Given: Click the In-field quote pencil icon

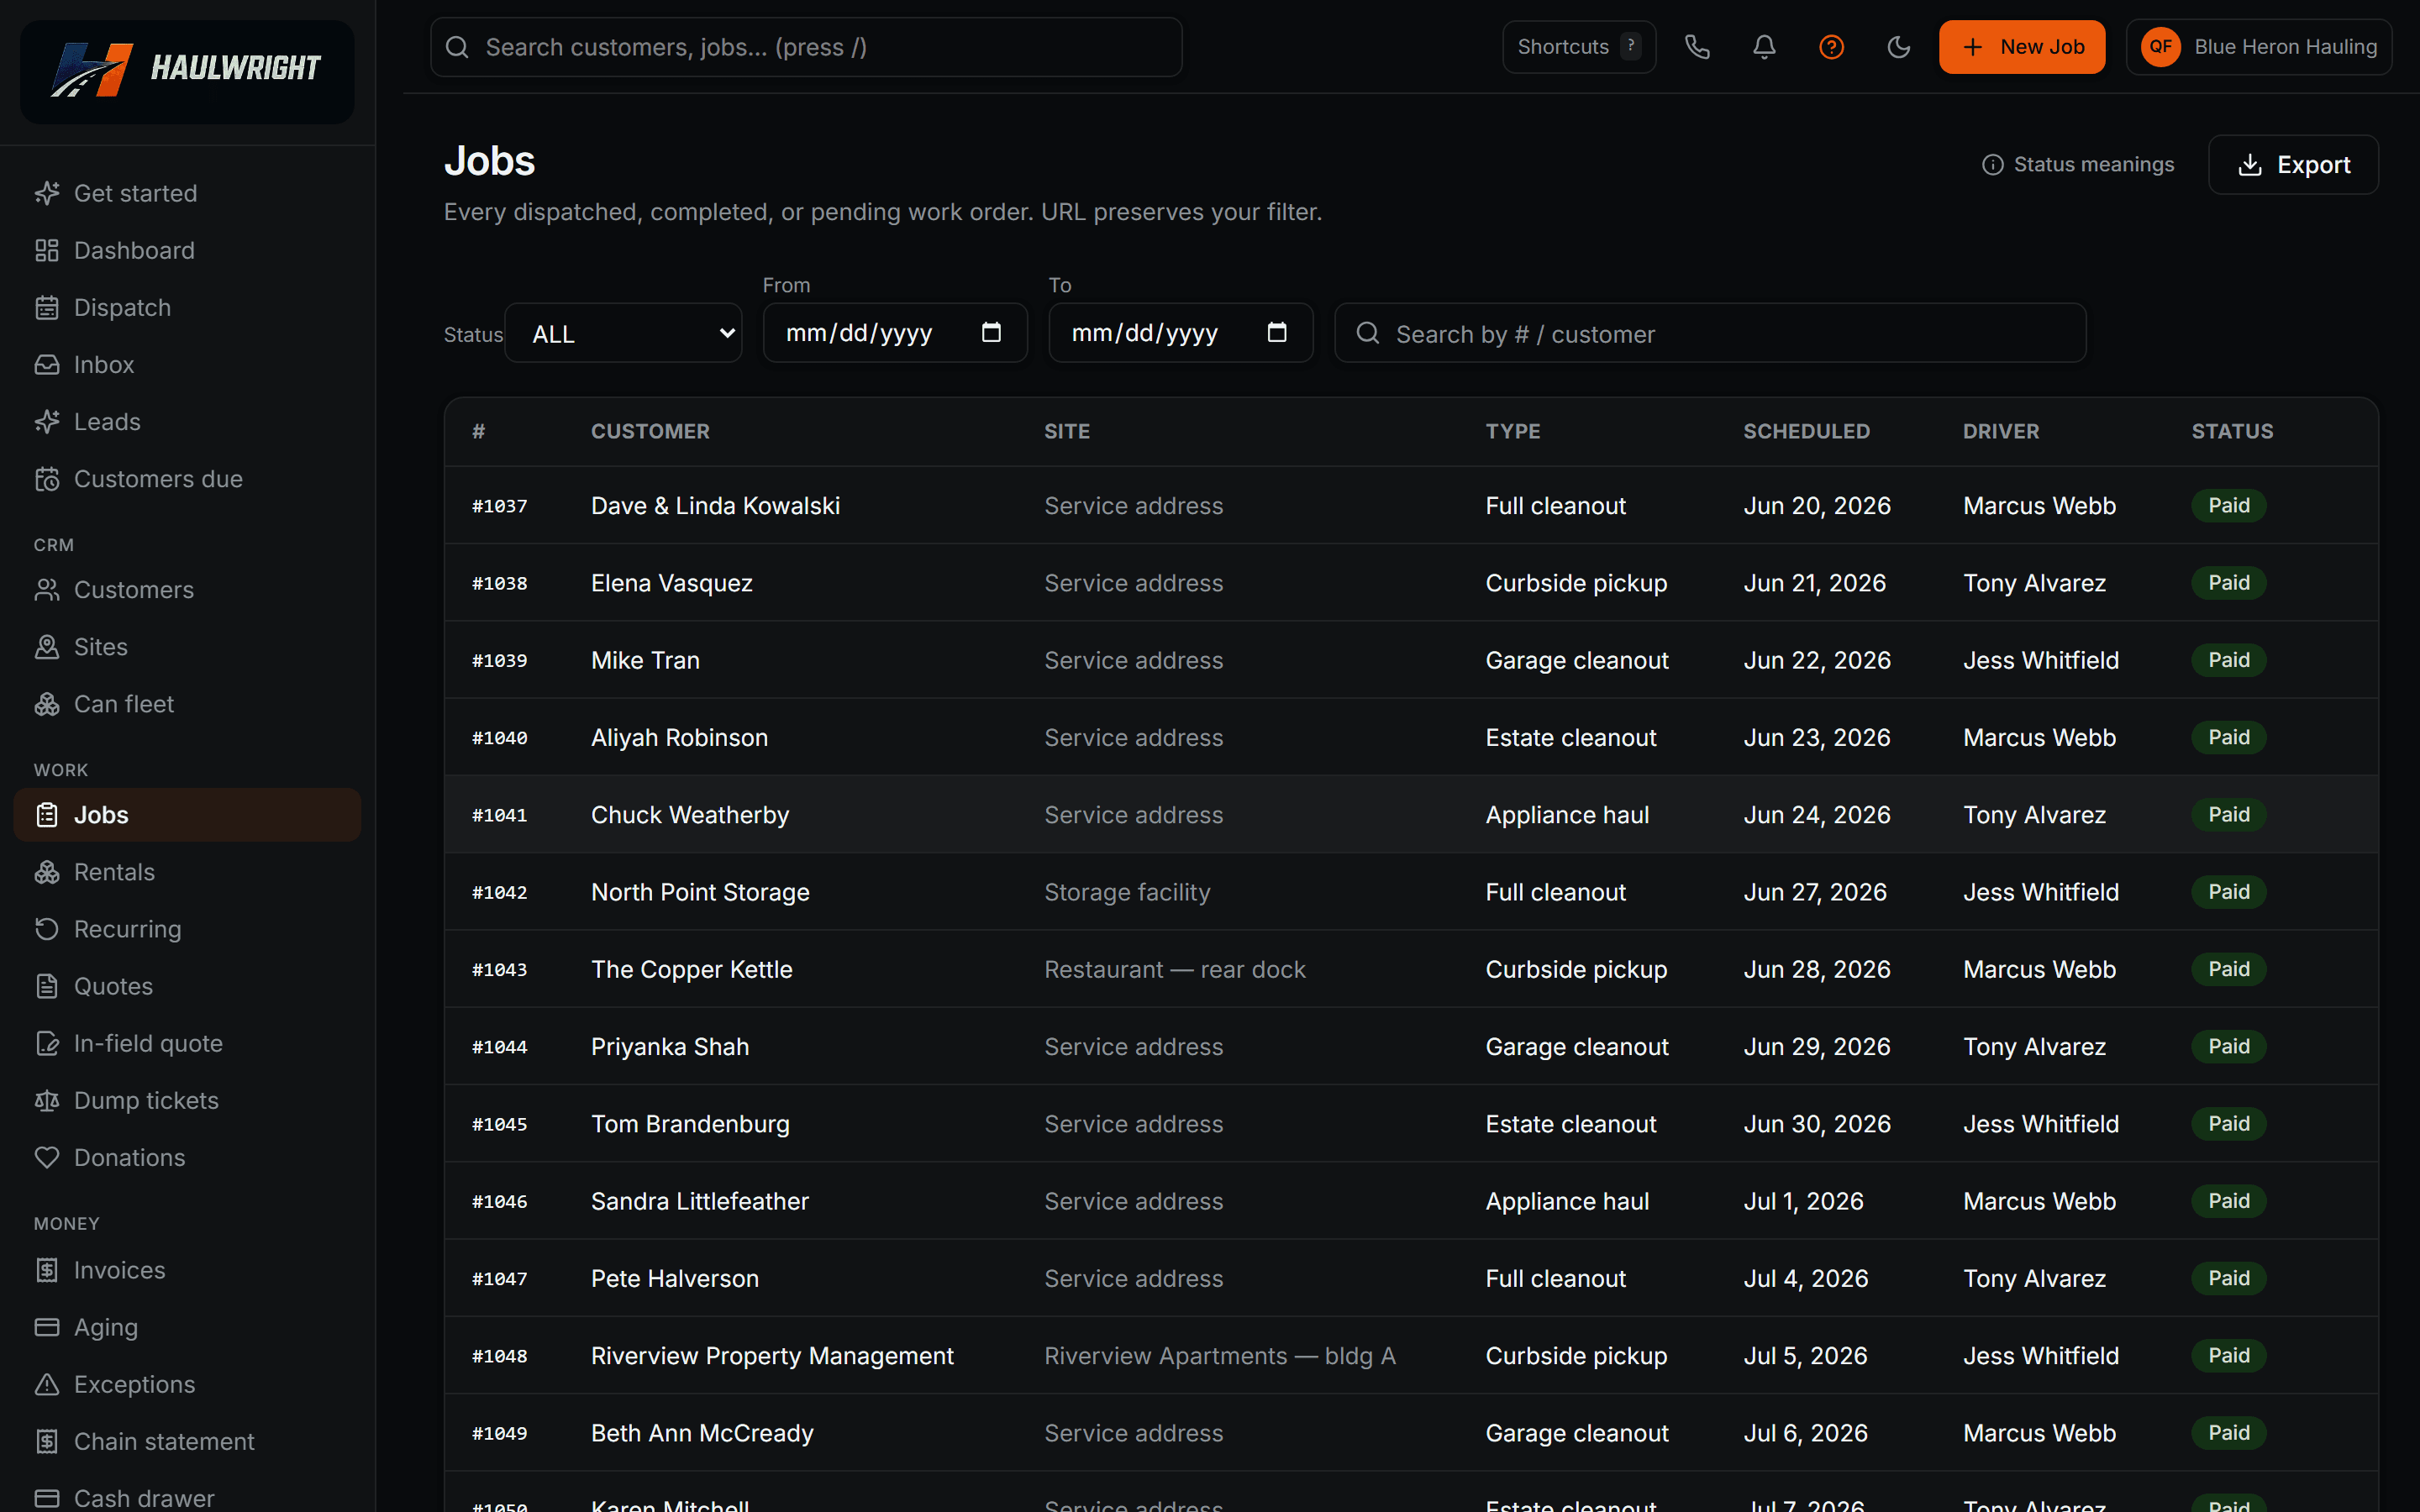Looking at the screenshot, I should click(47, 1043).
